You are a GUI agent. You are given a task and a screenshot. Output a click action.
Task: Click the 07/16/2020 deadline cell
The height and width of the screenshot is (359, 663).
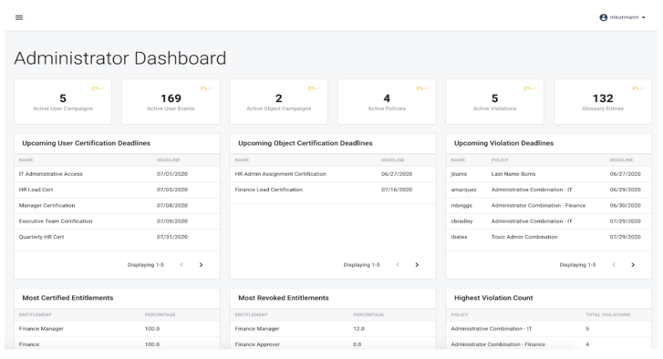[x=397, y=190]
